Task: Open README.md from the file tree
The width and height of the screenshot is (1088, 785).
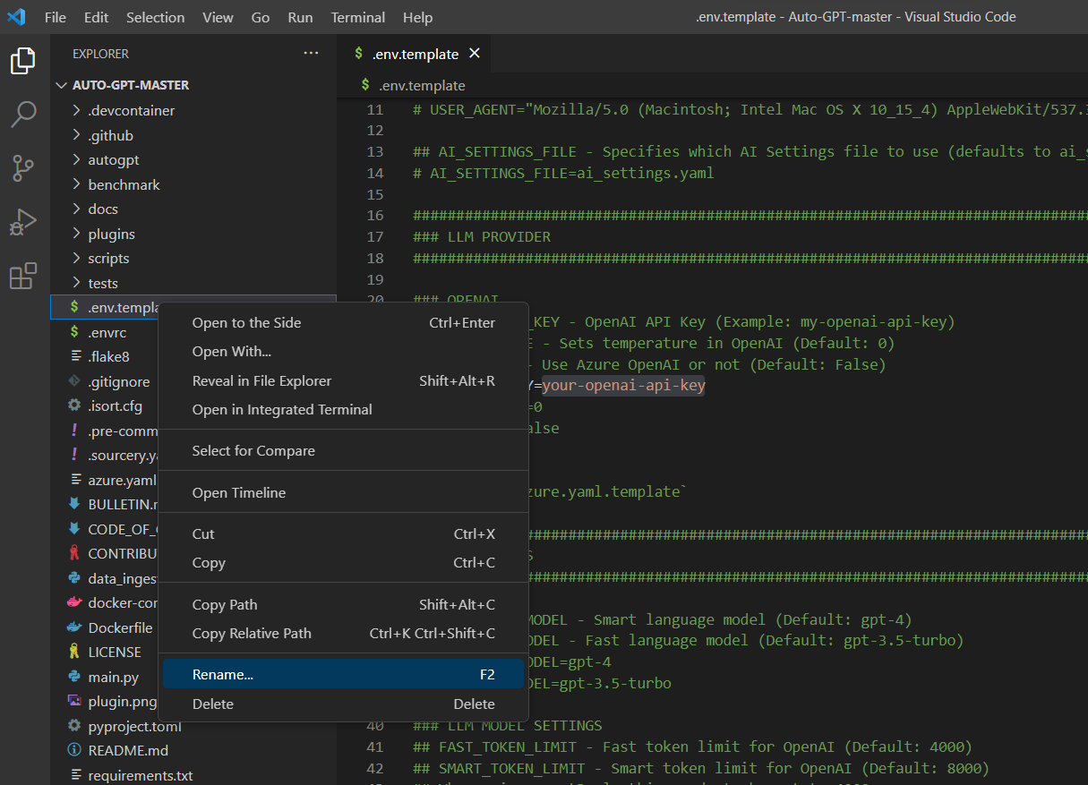Action: (x=127, y=750)
